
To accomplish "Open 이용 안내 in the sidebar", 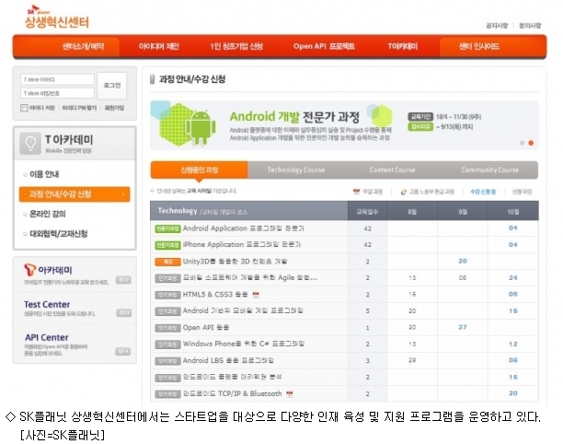I will pos(44,174).
